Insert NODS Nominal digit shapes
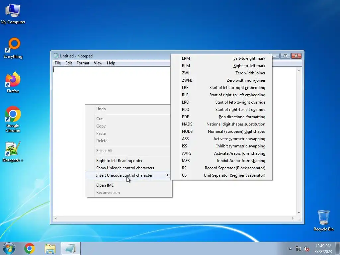This screenshot has width=340, height=255. [221, 131]
